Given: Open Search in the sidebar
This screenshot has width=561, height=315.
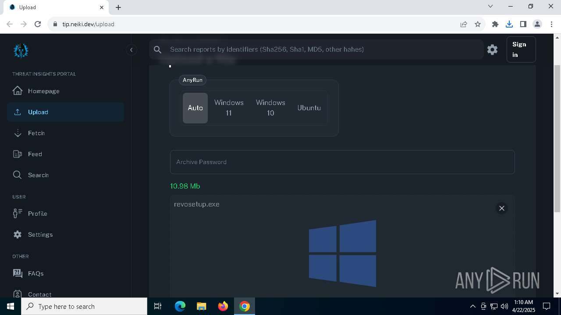Looking at the screenshot, I should pos(65,175).
